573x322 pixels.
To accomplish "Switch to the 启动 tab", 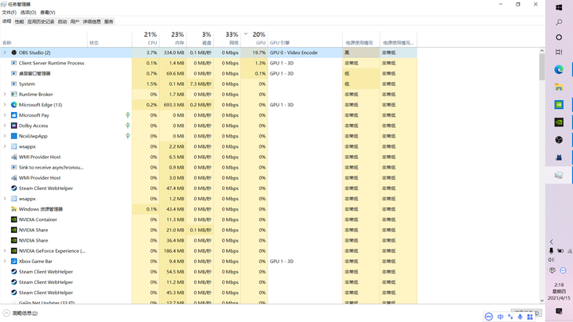I will pos(63,21).
